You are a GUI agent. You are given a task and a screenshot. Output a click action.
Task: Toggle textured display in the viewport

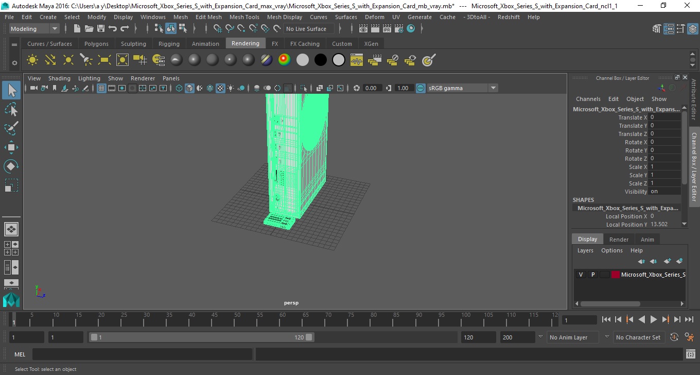click(220, 88)
